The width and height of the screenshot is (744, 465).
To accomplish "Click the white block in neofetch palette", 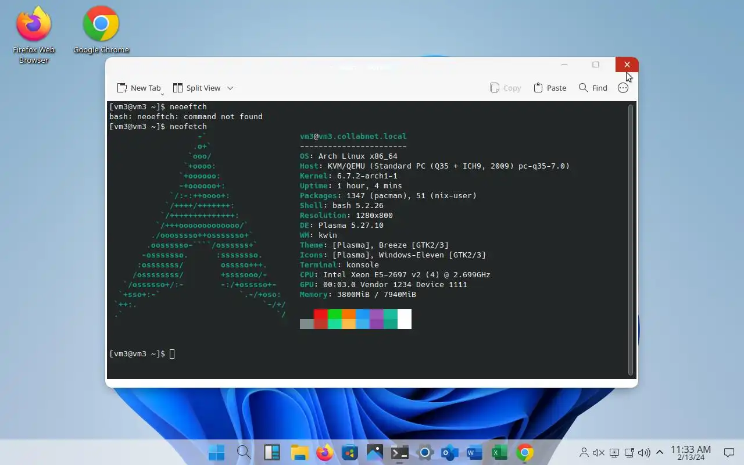I will (405, 319).
